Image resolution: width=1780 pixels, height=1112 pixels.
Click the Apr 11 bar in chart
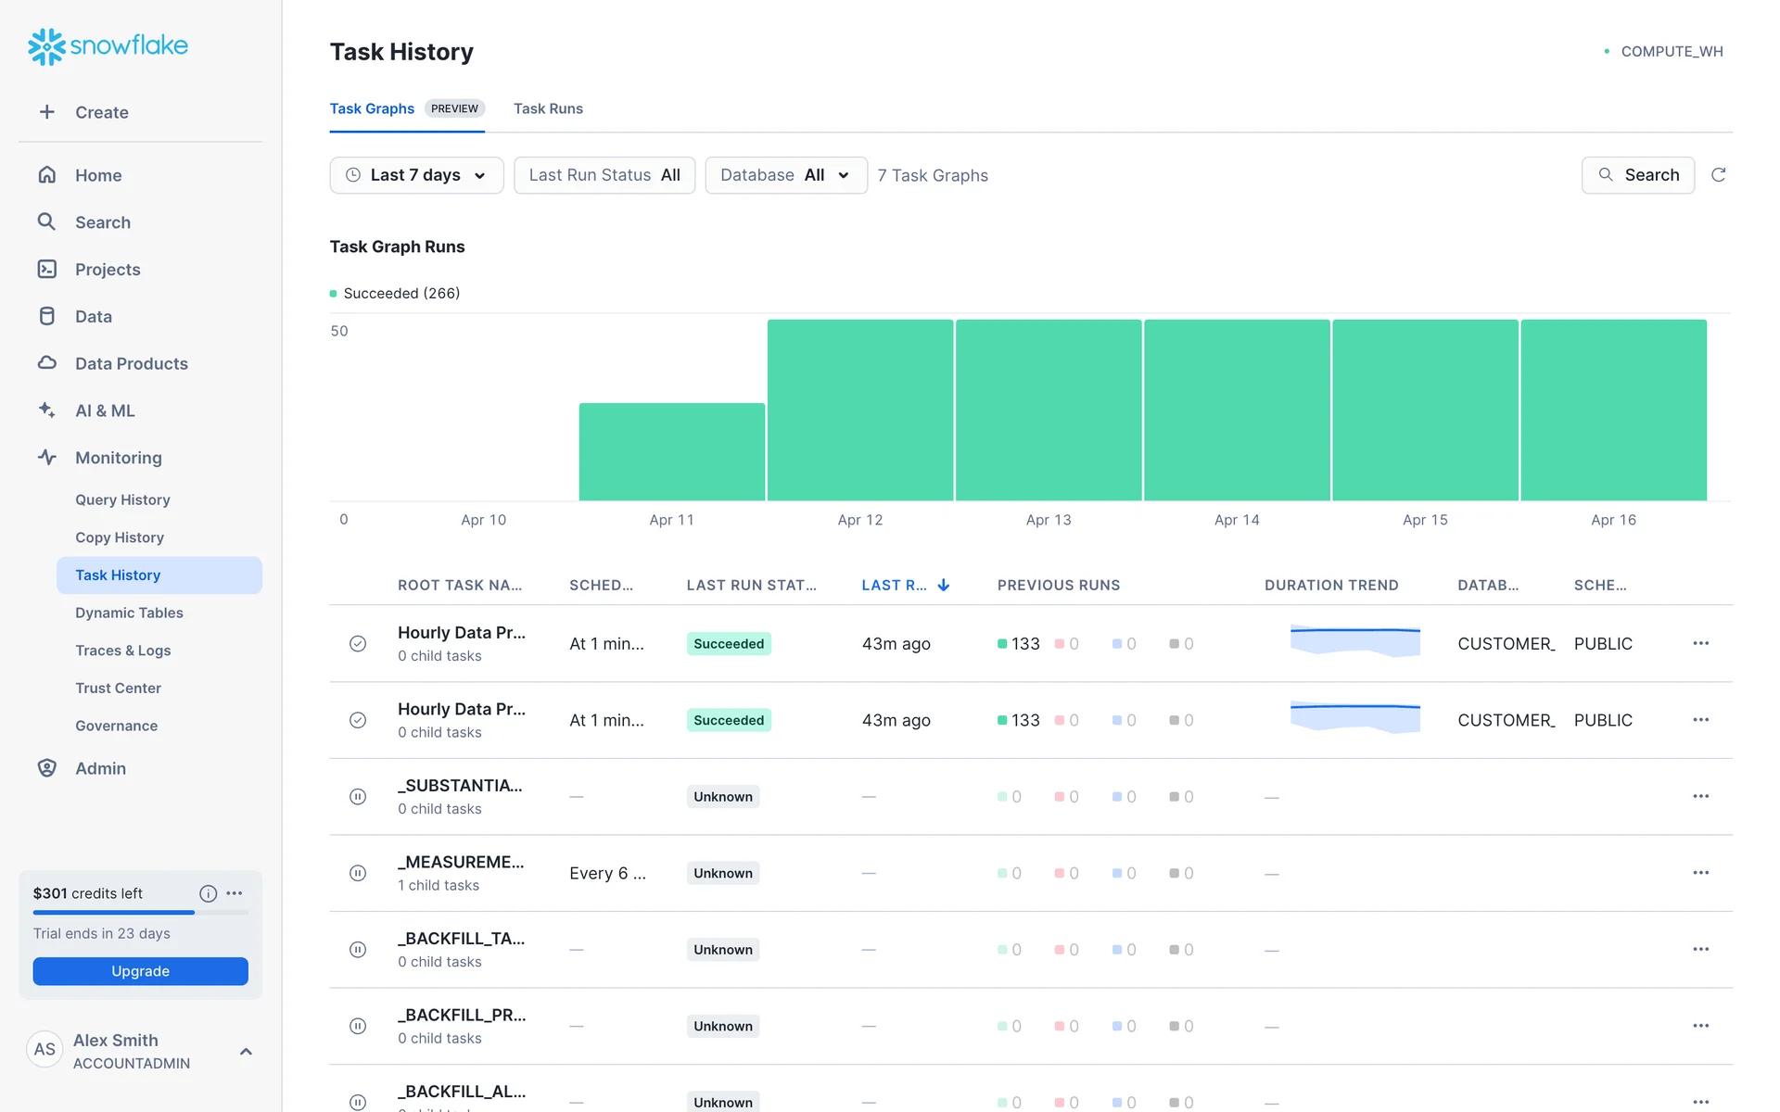671,452
